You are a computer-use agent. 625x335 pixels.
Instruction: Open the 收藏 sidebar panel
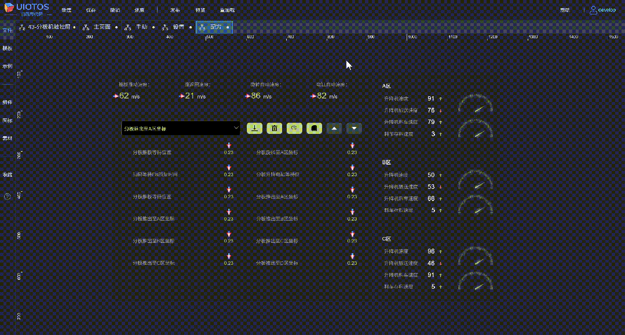[x=7, y=174]
